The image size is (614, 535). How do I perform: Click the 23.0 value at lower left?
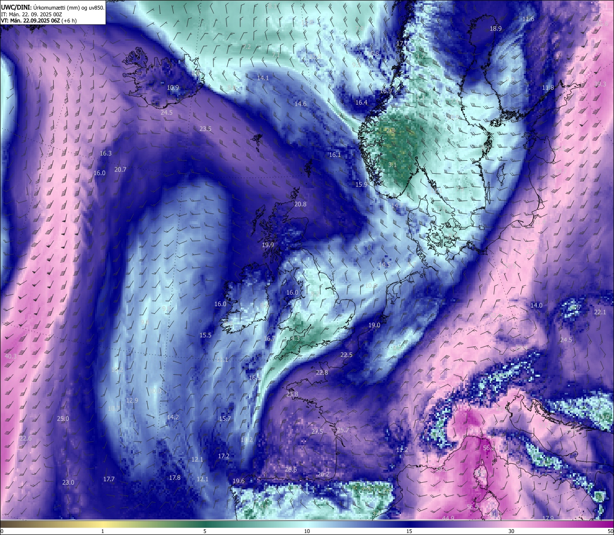[x=68, y=482]
